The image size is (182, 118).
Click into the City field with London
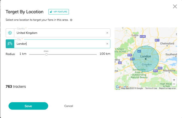pyautogui.click(x=60, y=44)
